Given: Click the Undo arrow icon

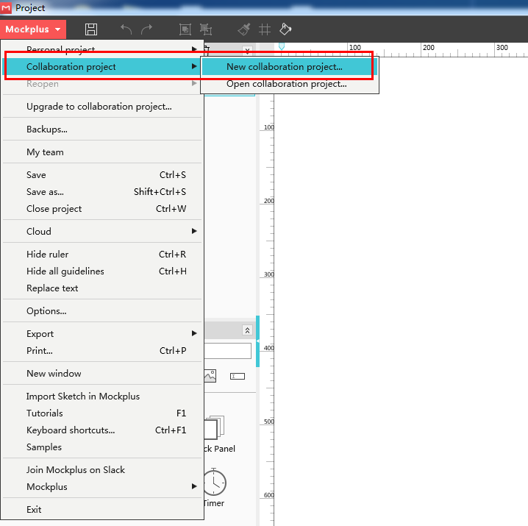Looking at the screenshot, I should (x=126, y=29).
